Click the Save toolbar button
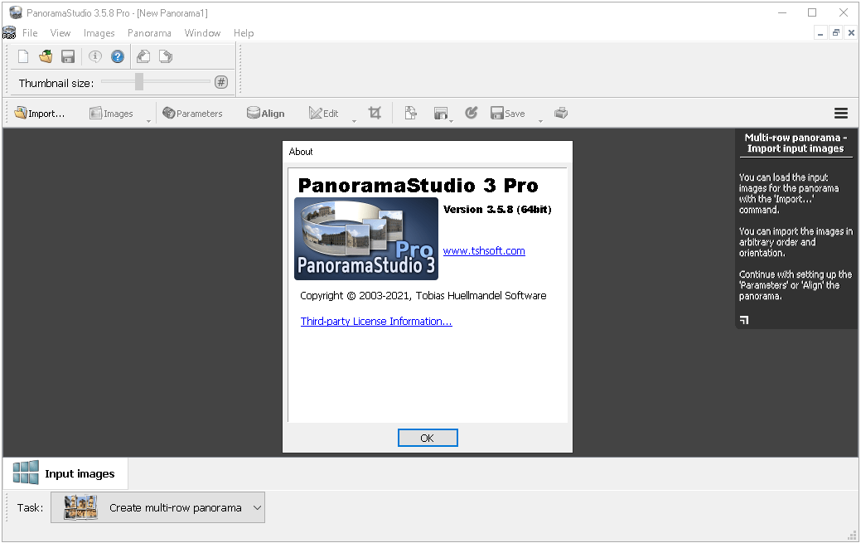This screenshot has width=861, height=543. pos(508,114)
